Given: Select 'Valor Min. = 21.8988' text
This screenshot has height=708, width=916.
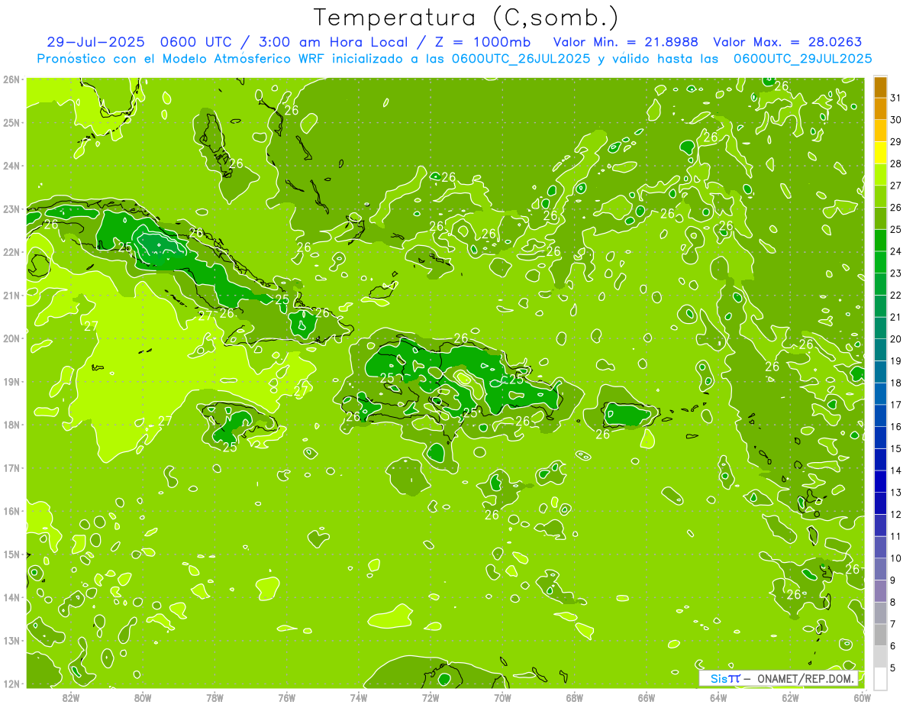Looking at the screenshot, I should [x=626, y=41].
